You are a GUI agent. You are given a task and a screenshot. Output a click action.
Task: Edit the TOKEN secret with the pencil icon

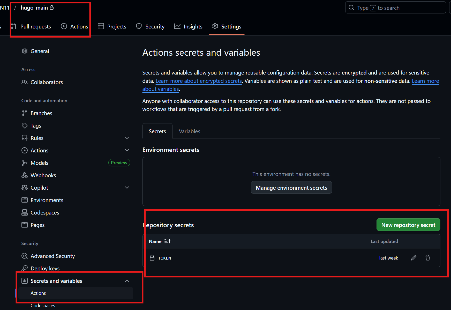pos(414,258)
